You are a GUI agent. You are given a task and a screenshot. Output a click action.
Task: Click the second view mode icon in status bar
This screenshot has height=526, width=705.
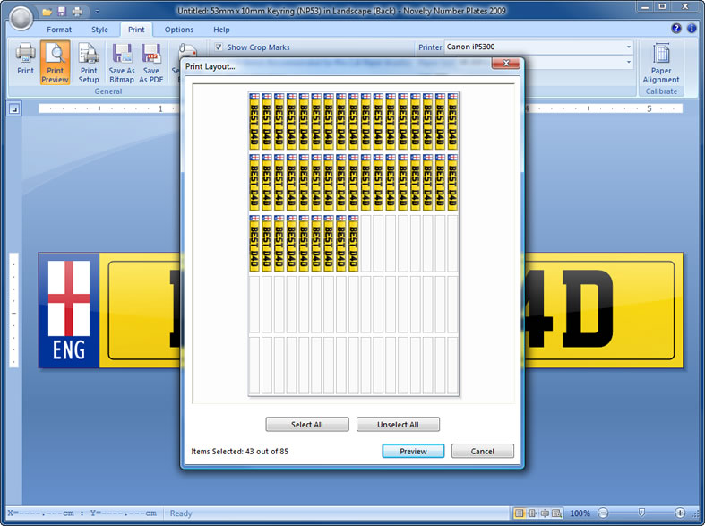coord(532,513)
